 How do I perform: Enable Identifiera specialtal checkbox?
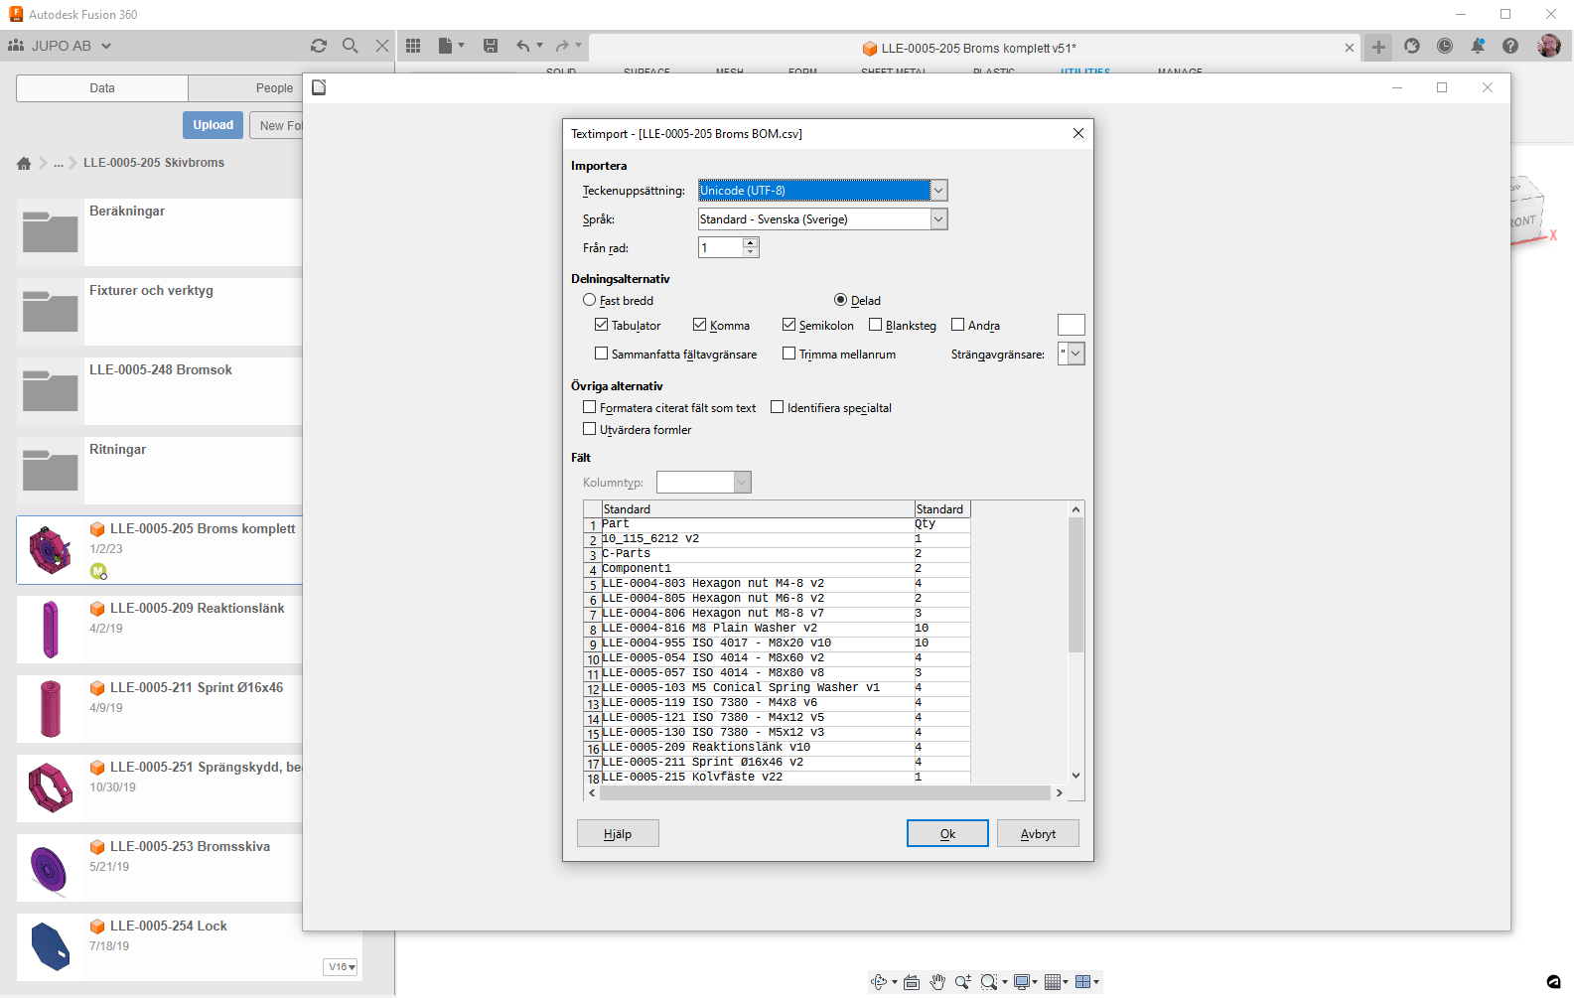coord(777,407)
